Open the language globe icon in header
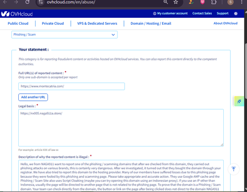This screenshot has width=247, height=192. pos(236,13)
